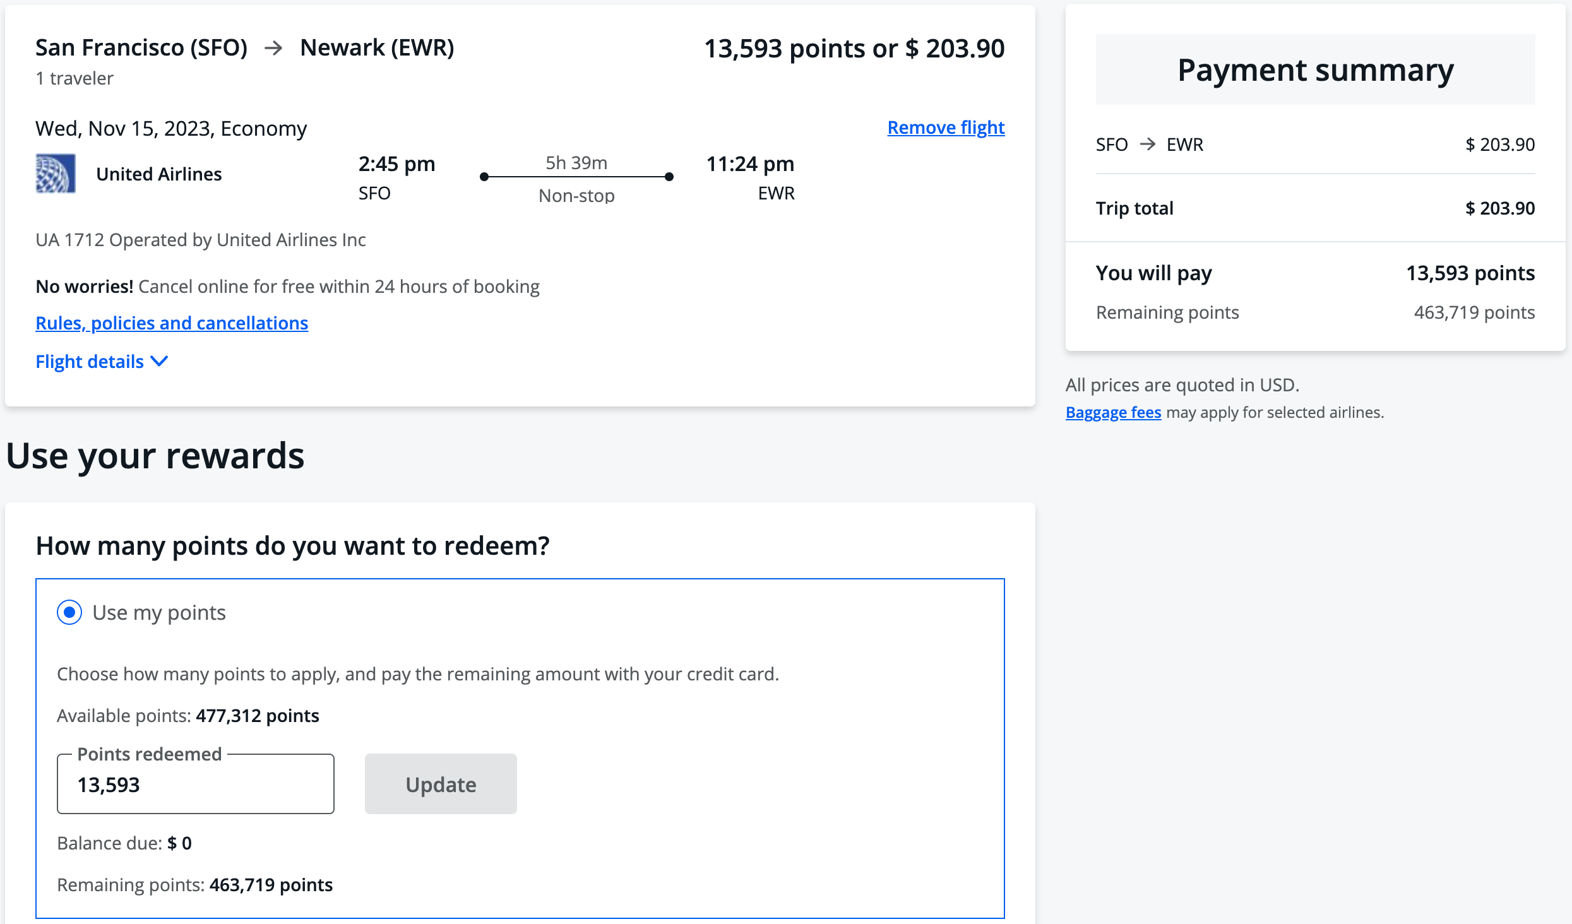The width and height of the screenshot is (1572, 924).
Task: Open the Baggage fees link
Action: [1113, 412]
